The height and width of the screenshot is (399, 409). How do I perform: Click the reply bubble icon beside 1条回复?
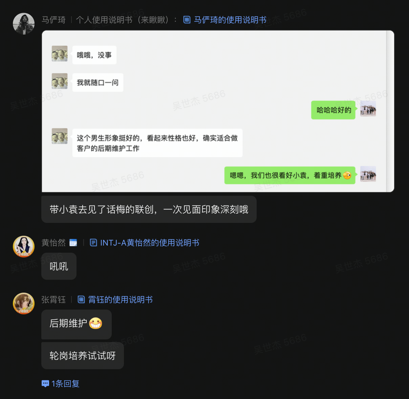coord(45,383)
